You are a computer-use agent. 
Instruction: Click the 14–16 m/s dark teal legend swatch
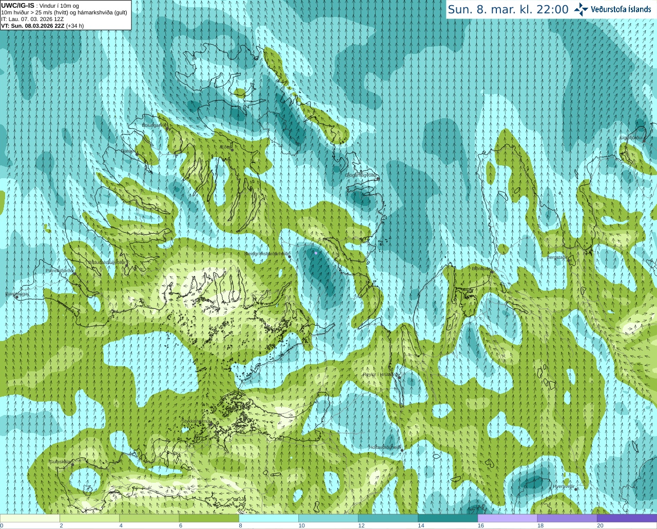tap(448, 518)
